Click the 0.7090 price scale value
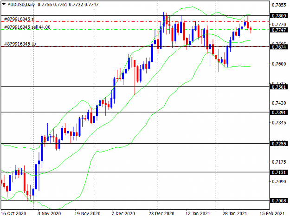The height and width of the screenshot is (218, 290). pyautogui.click(x=279, y=182)
